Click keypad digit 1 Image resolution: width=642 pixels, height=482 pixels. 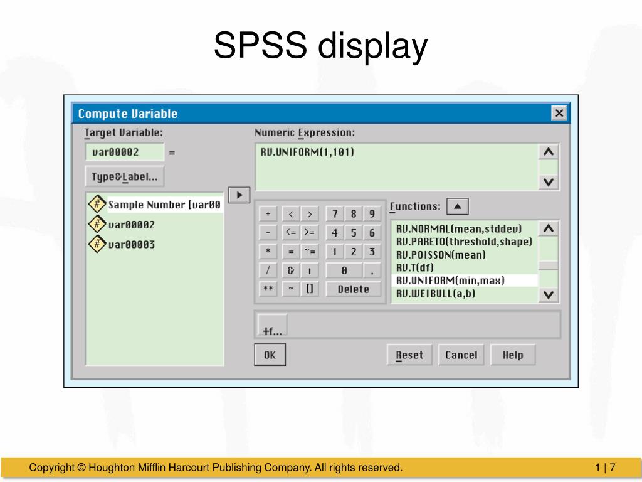335,251
